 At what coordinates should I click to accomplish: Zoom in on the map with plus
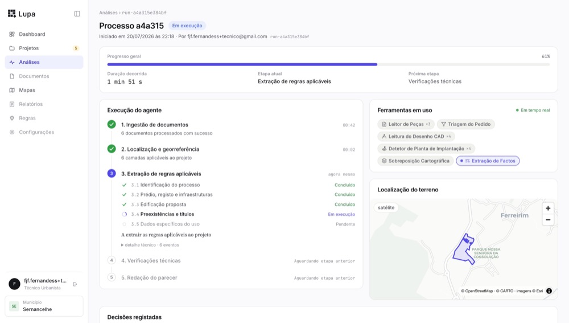click(x=548, y=208)
